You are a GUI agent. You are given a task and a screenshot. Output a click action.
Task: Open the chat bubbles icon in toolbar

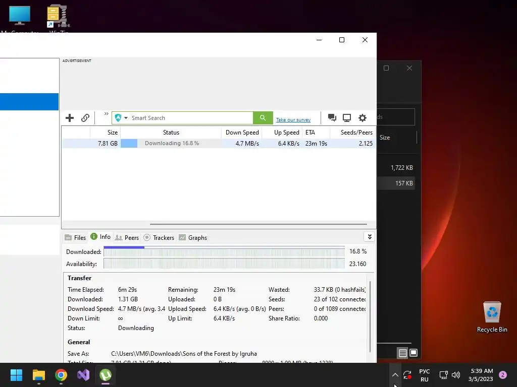(x=332, y=117)
